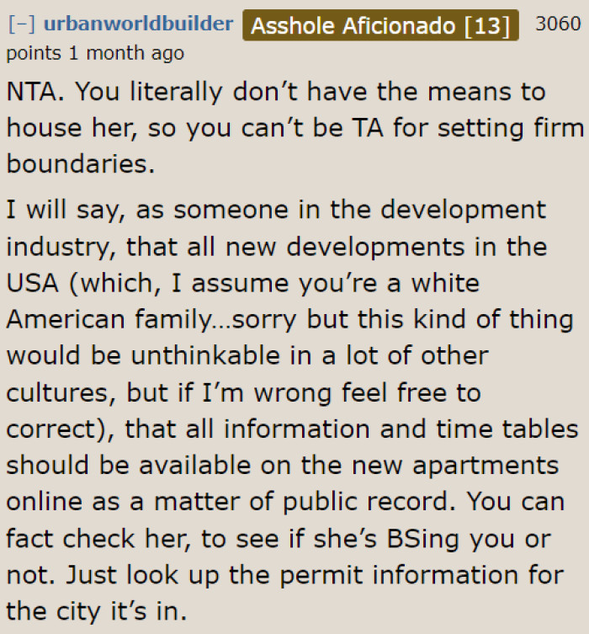The image size is (589, 634).
Task: Collapse the comment with the [–] toggle
Action: pyautogui.click(x=18, y=25)
